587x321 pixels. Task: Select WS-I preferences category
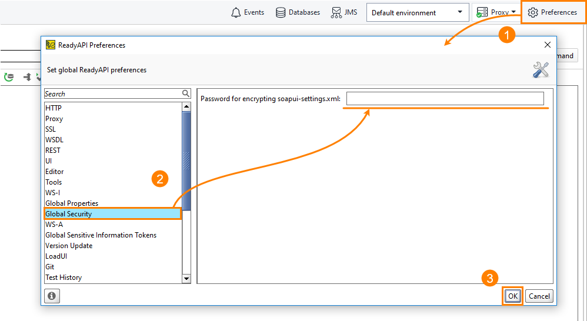113,193
